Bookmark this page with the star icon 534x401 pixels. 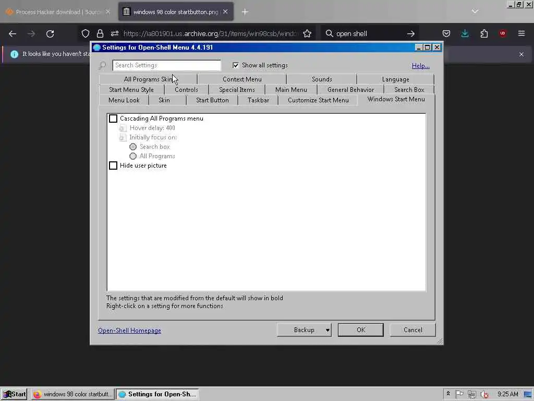[307, 33]
